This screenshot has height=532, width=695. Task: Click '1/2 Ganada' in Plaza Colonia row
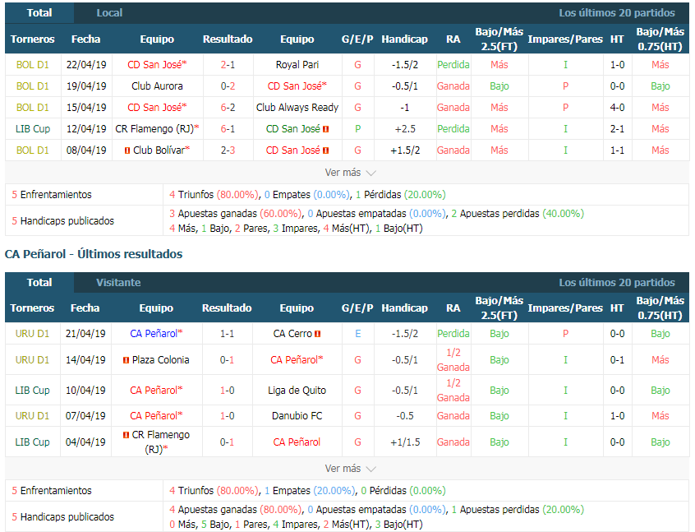453,360
